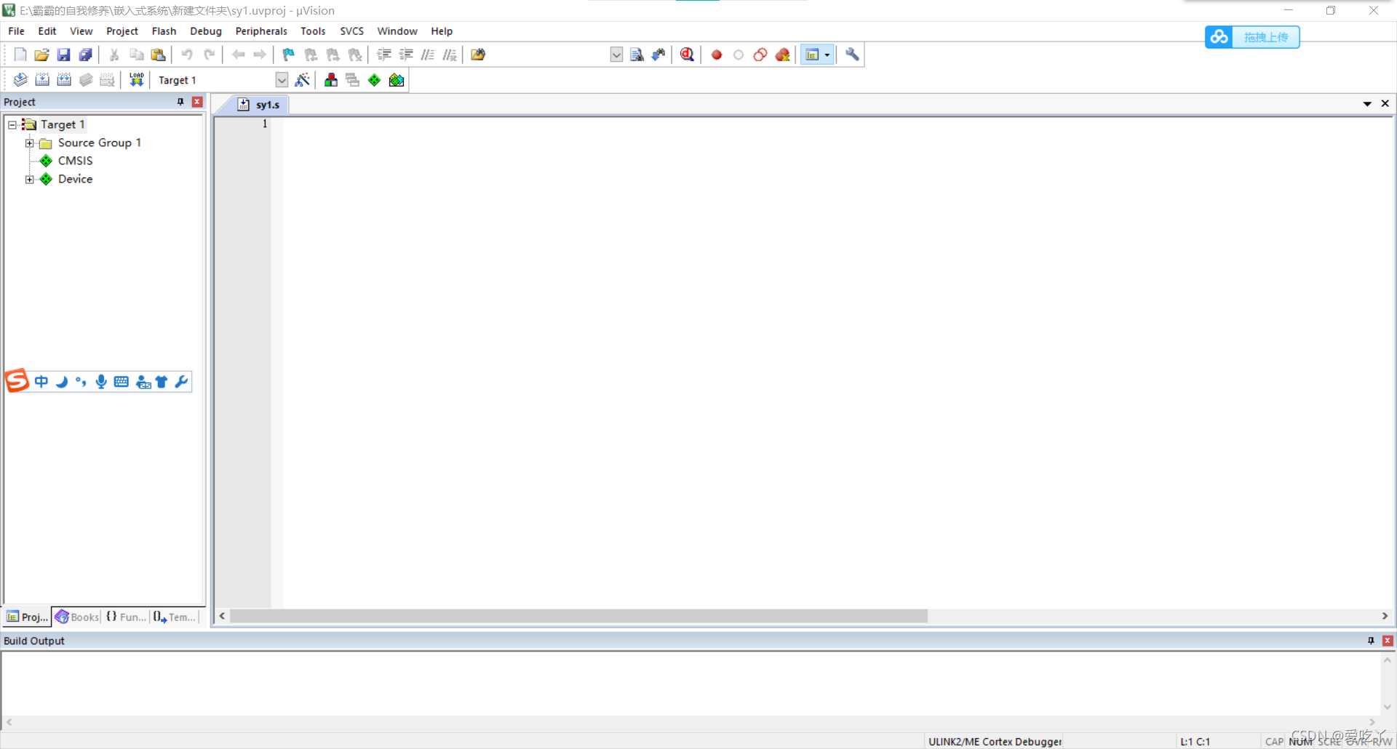The image size is (1397, 749).
Task: Start the Find text search icon
Action: point(637,55)
